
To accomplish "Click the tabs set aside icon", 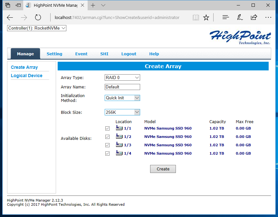I will [x=8, y=5].
